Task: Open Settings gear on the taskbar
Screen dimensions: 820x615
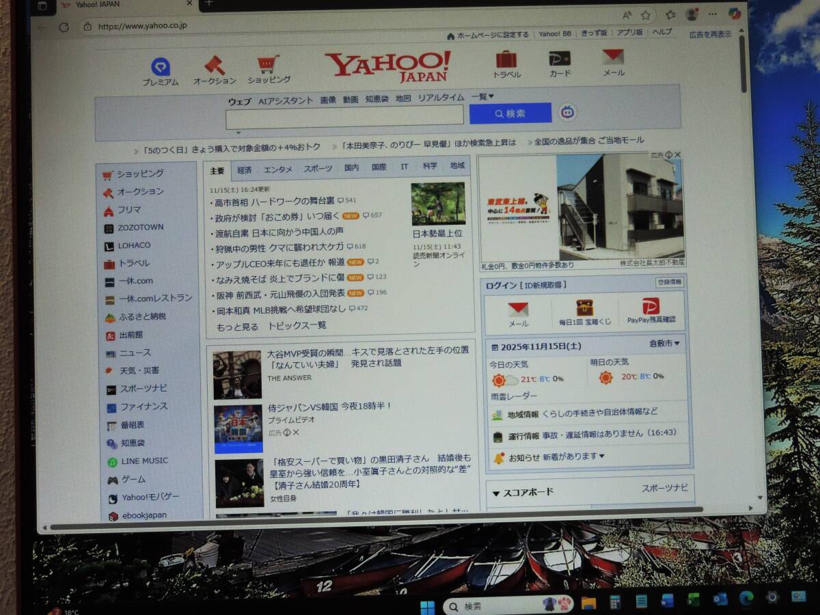Action: click(x=772, y=598)
